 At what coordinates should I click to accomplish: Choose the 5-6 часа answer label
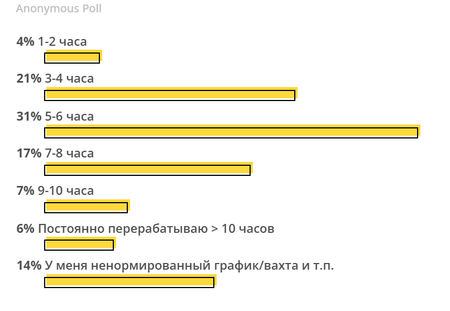click(69, 116)
